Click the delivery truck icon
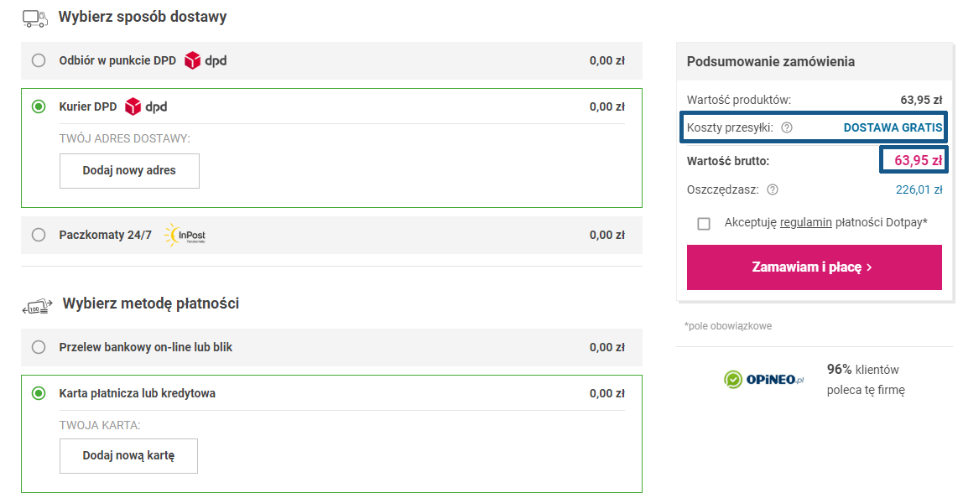The image size is (963, 498). [x=35, y=17]
